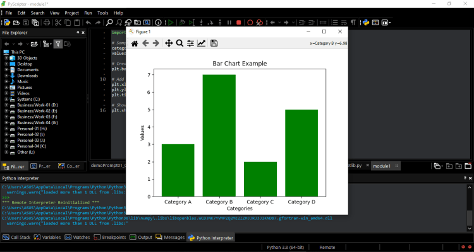
Task: Open the editor back-navigation history dropdown
Action: (279, 23)
